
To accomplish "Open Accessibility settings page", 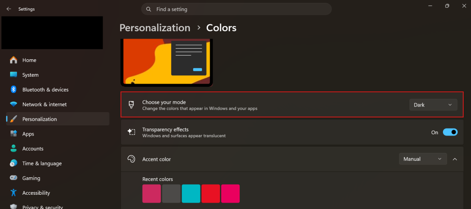I will pyautogui.click(x=57, y=192).
